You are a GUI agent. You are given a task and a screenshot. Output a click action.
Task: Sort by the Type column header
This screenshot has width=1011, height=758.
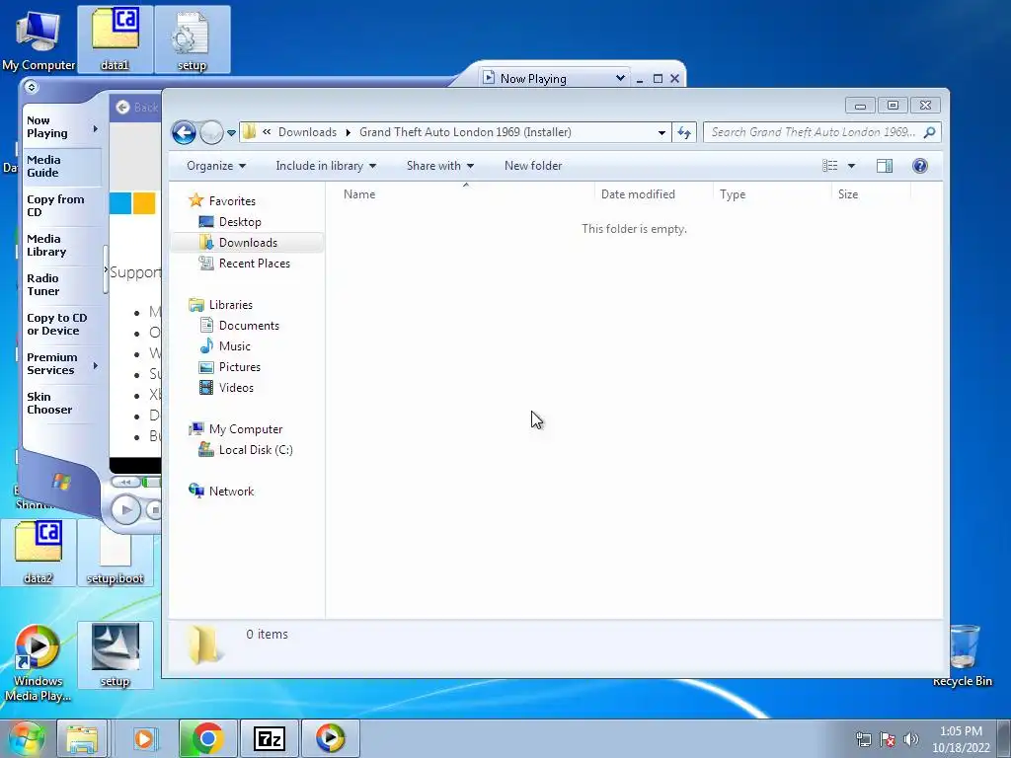click(x=733, y=194)
